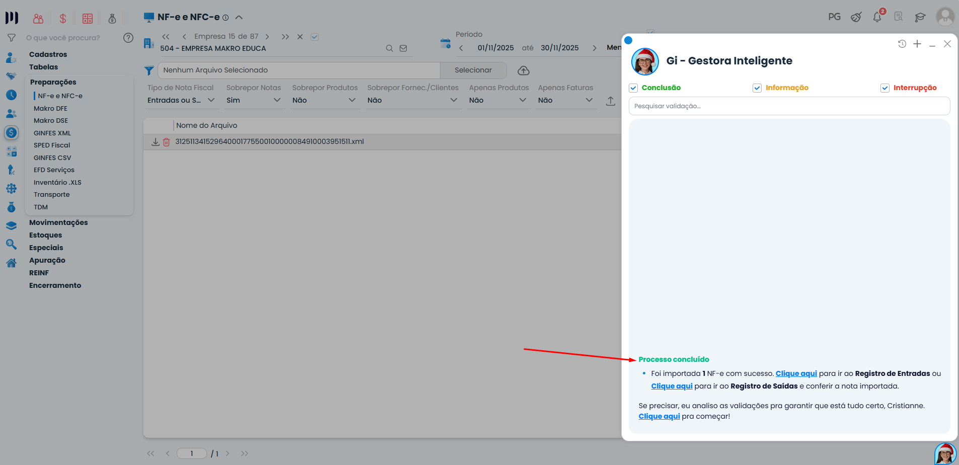Click the filter funnel icon near file selector
The image size is (959, 465).
149,70
